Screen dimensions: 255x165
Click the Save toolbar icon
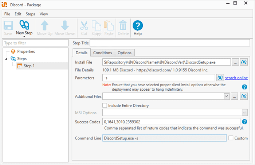click(8, 25)
